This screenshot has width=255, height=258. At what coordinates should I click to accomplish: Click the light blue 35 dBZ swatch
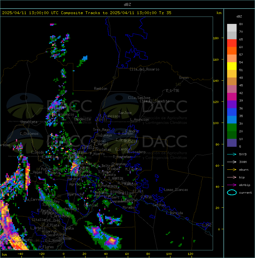pos(232,120)
